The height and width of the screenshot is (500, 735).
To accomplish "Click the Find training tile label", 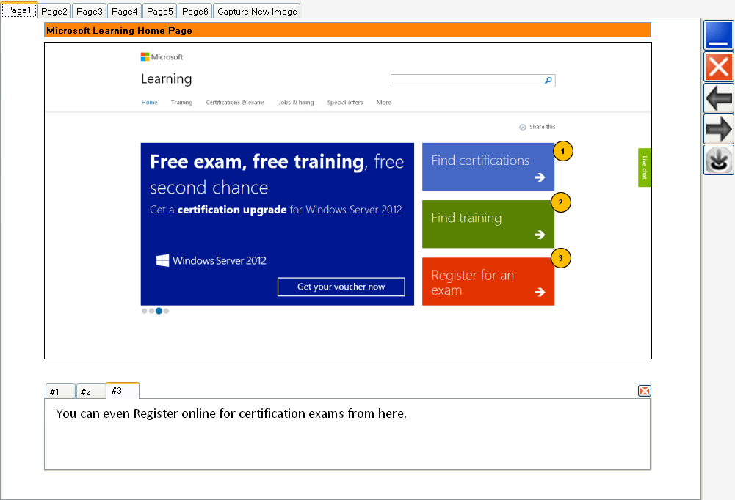I will (x=466, y=218).
